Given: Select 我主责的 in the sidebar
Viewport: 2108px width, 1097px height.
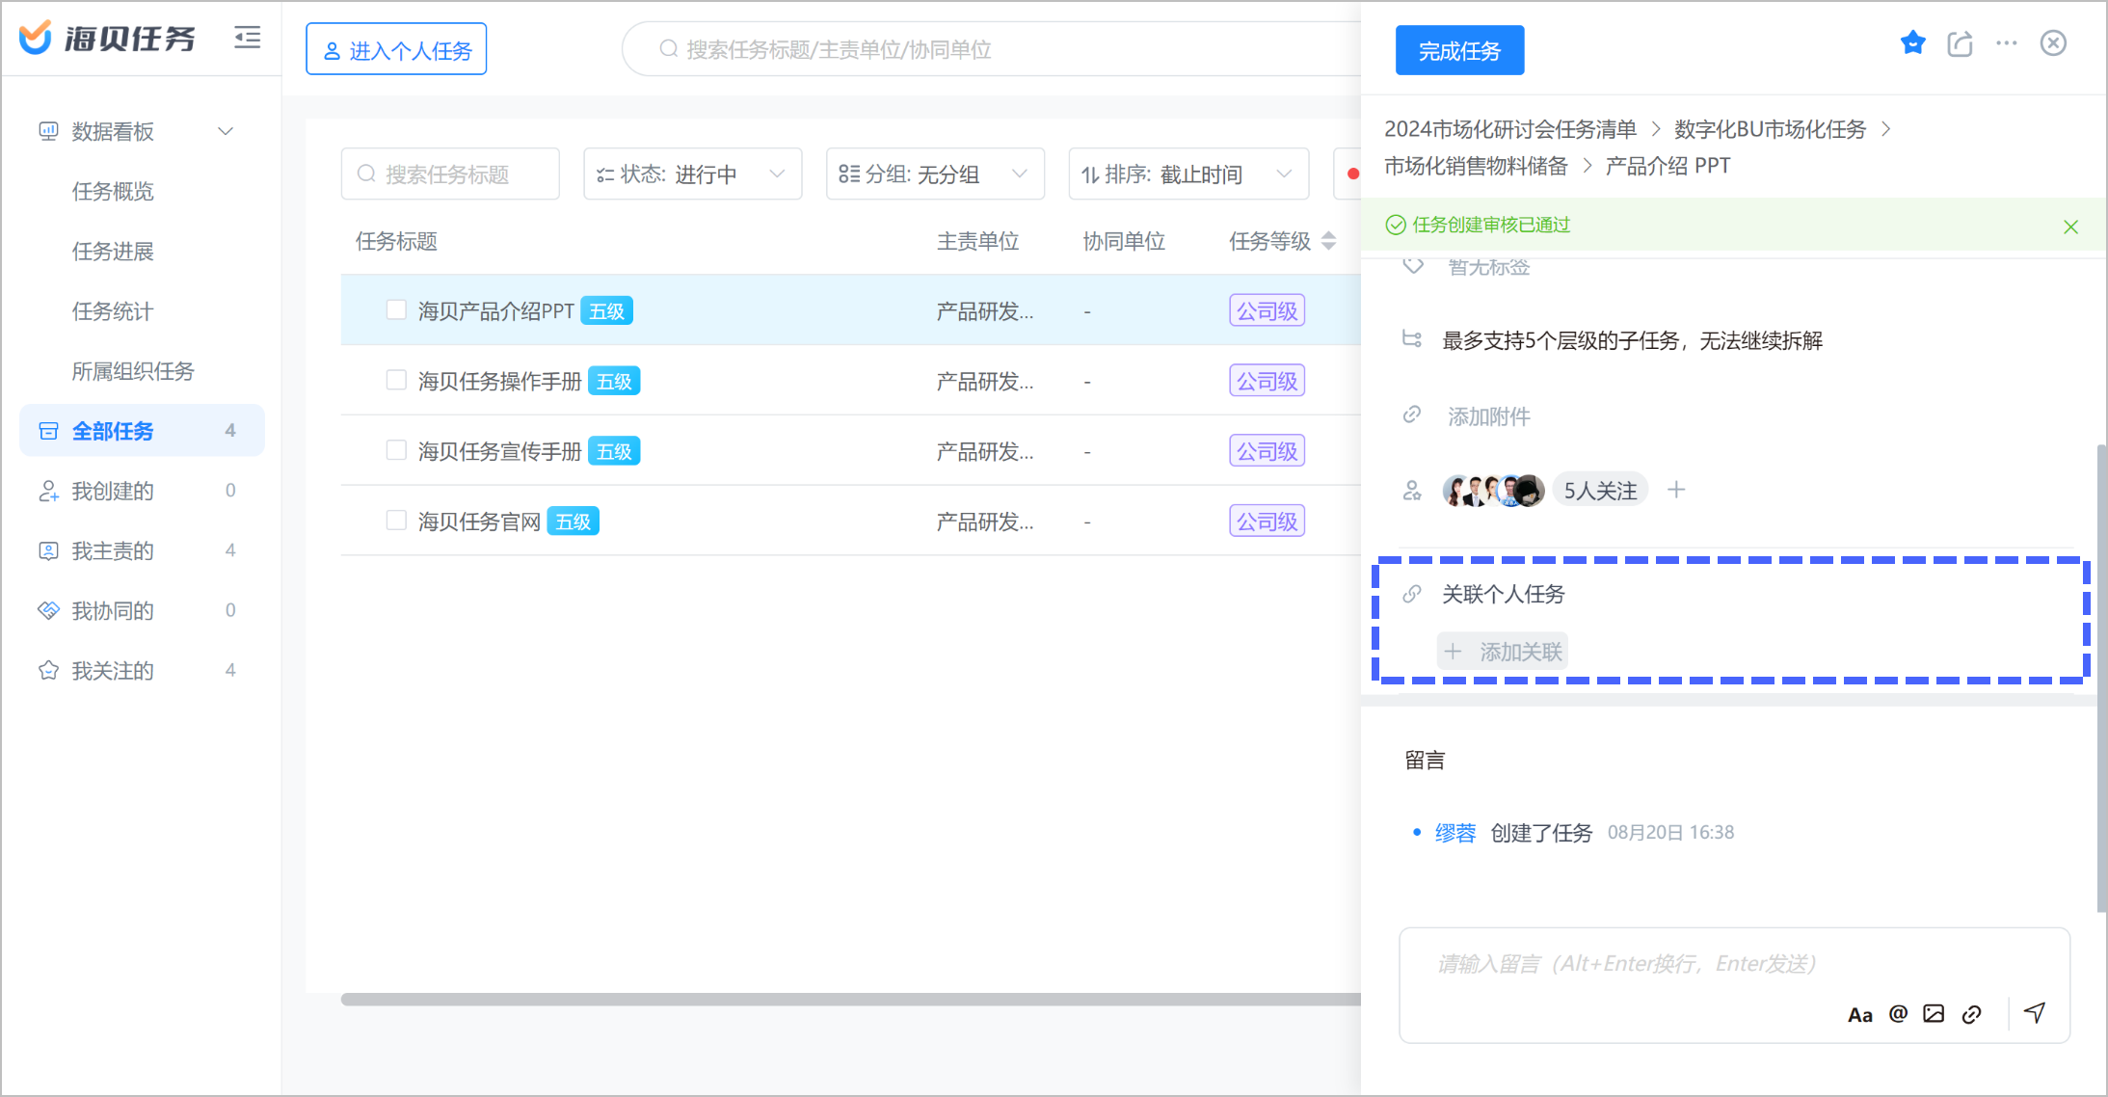Looking at the screenshot, I should coord(142,550).
